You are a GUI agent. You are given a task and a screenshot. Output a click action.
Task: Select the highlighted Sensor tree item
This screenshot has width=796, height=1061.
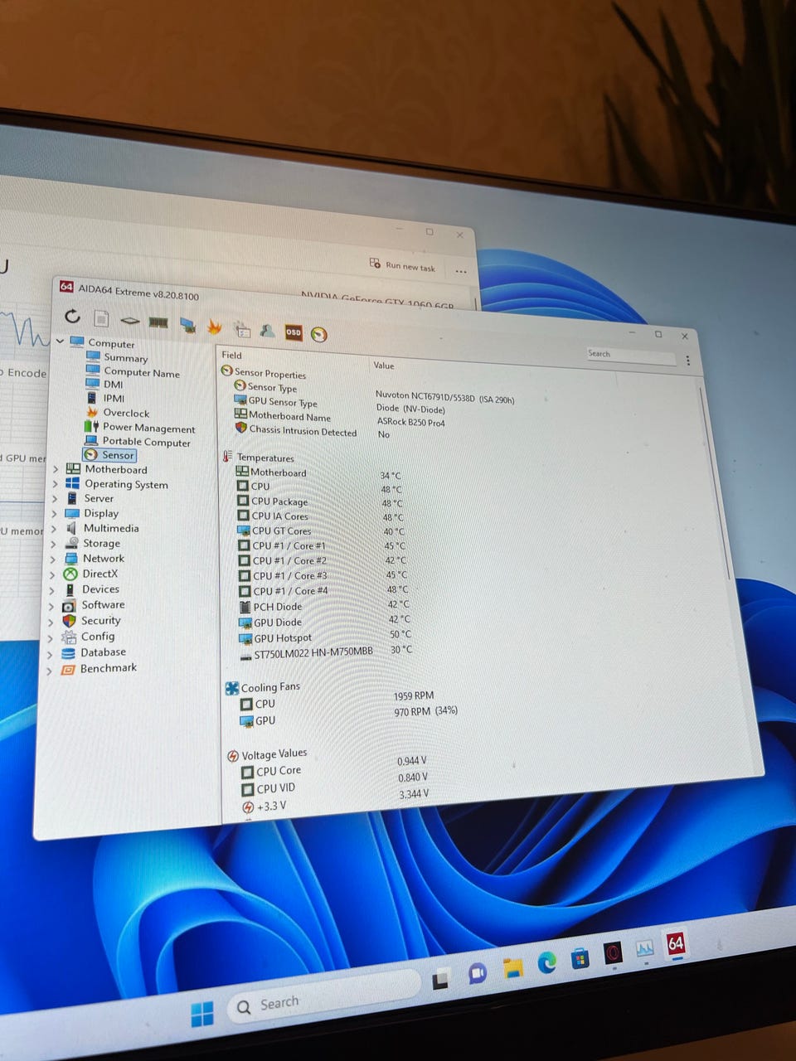click(x=109, y=454)
